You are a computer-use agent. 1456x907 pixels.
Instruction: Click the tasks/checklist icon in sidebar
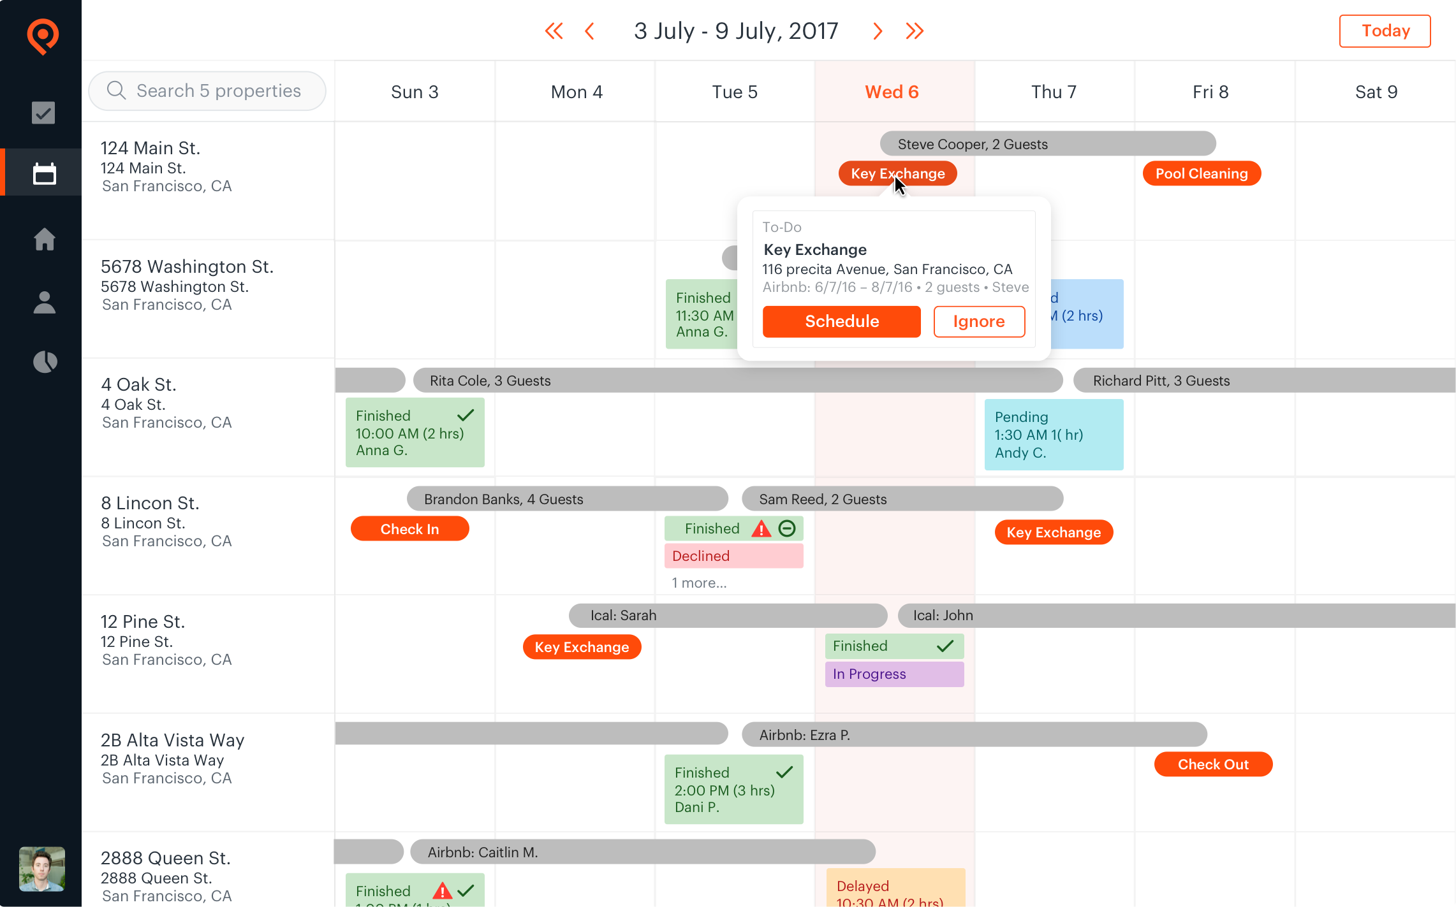(x=42, y=112)
